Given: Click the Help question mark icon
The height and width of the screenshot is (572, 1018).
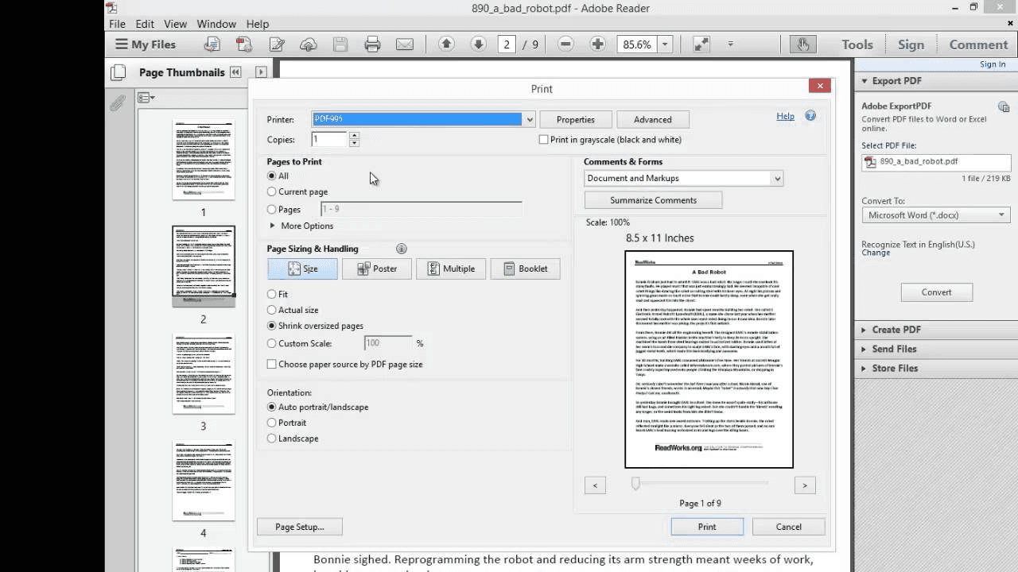Looking at the screenshot, I should tap(810, 116).
